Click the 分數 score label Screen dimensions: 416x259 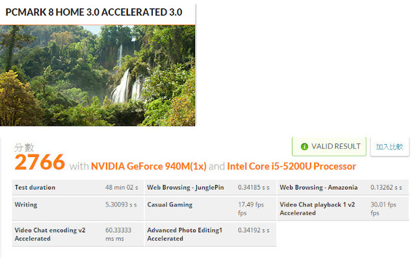[x=24, y=147]
